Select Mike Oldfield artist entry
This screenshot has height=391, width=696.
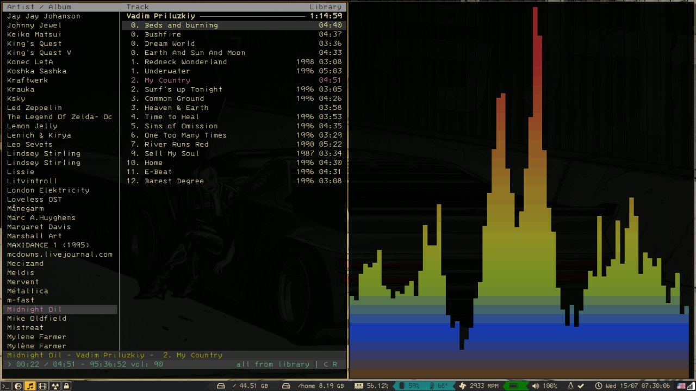click(x=37, y=319)
